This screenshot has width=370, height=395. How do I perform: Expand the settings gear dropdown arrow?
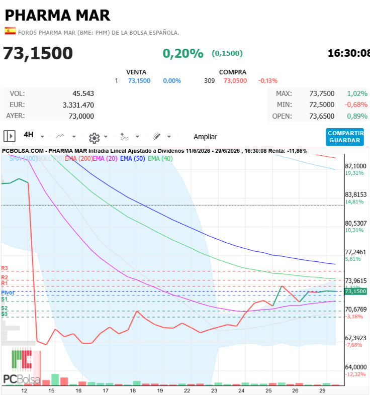tap(106, 137)
